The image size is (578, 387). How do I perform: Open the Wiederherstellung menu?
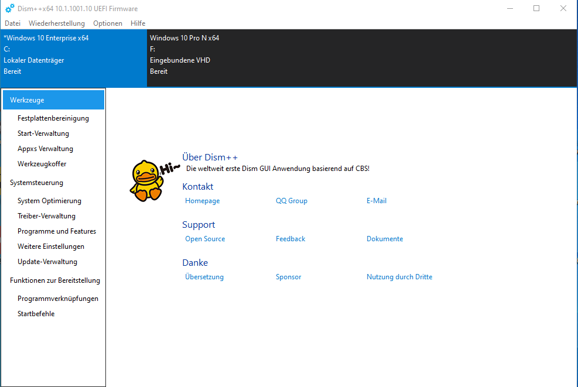point(57,23)
